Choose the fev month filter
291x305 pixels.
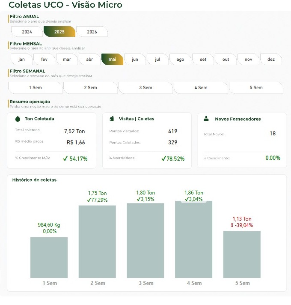pos(44,59)
